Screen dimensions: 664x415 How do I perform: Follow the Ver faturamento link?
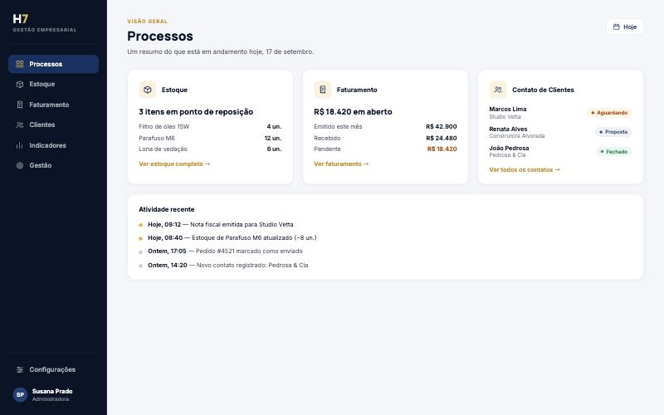pos(341,164)
